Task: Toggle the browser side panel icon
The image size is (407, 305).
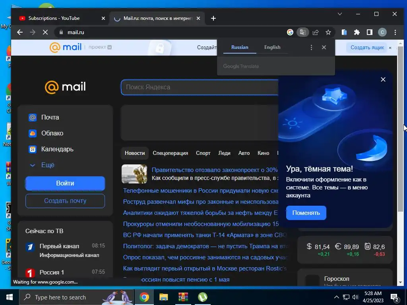Action: click(x=369, y=32)
